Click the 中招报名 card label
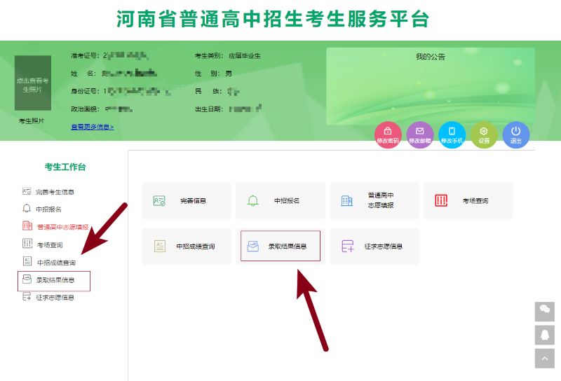This screenshot has width=561, height=381. 287,201
